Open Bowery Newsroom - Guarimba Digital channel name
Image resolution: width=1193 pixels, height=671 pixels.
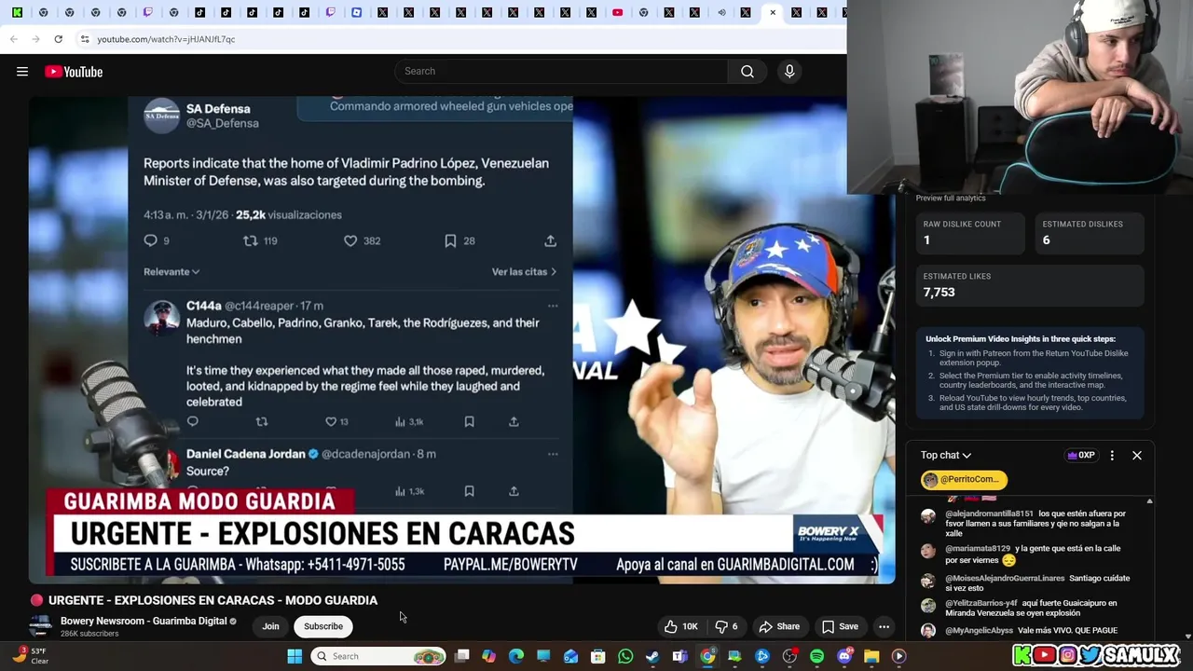tap(144, 621)
